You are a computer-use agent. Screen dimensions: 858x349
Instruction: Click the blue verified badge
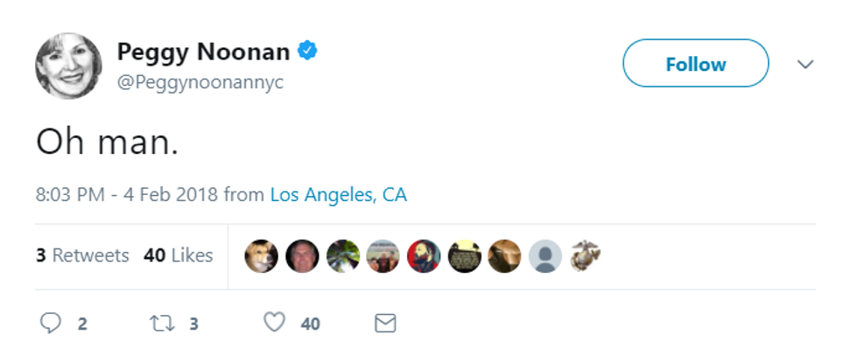pyautogui.click(x=307, y=51)
